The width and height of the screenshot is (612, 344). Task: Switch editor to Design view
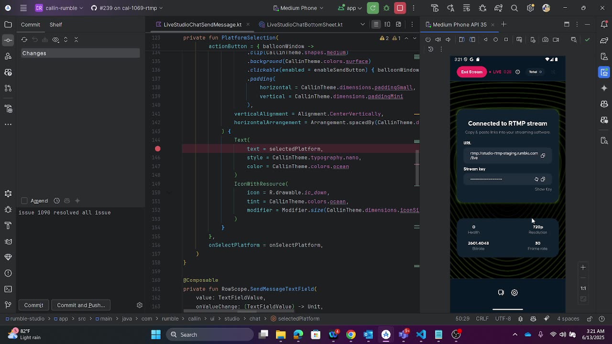[398, 24]
